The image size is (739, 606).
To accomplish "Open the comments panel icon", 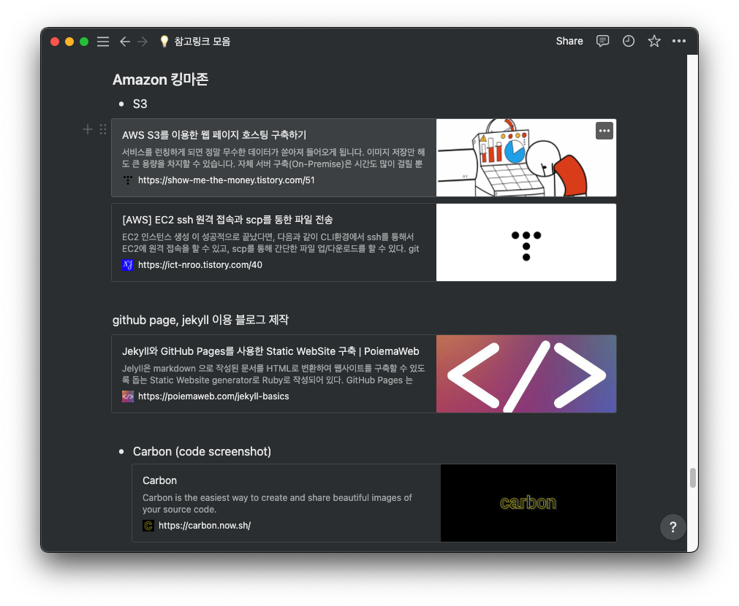I will (602, 41).
